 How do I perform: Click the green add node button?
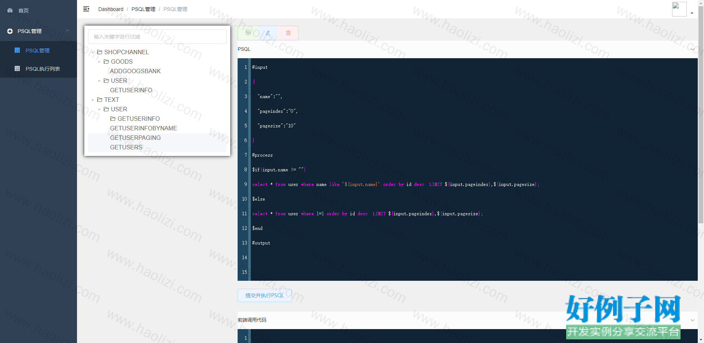(248, 33)
